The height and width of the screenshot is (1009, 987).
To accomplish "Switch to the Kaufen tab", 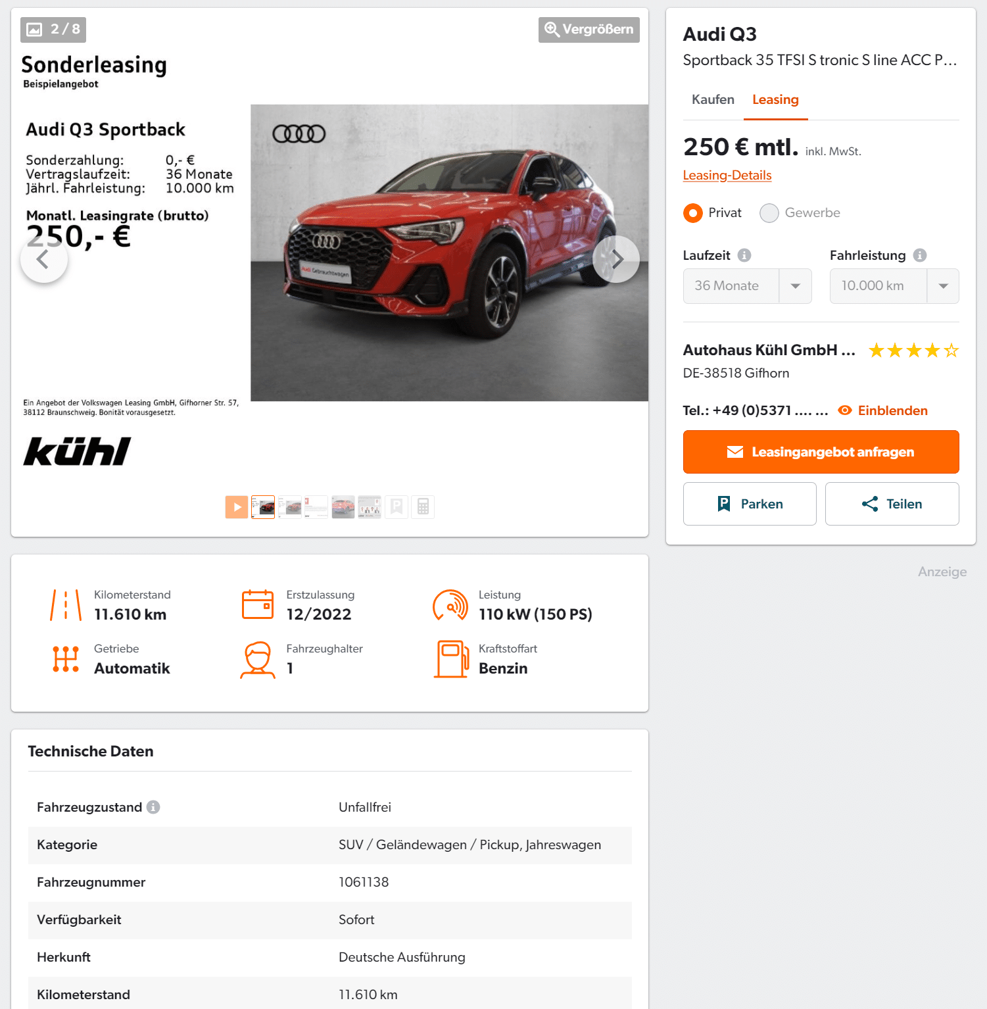I will pos(713,99).
